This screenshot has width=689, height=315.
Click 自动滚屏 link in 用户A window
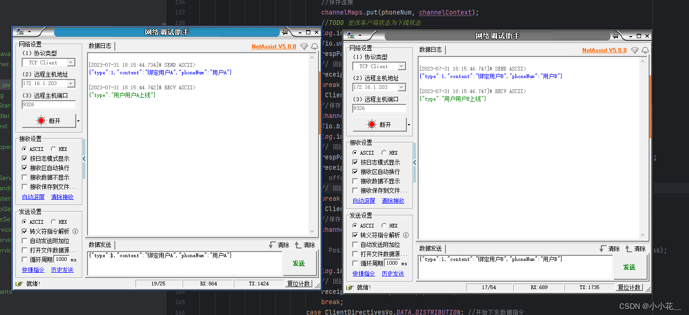coord(33,197)
